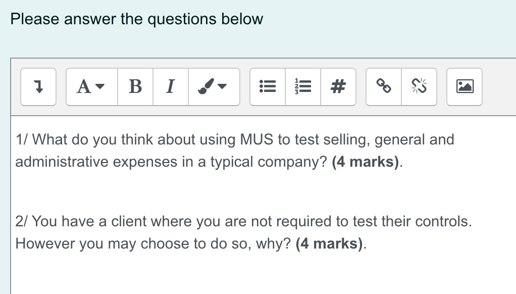Remove a hyperlink with the unlink icon
This screenshot has height=294, width=516.
pyautogui.click(x=419, y=86)
